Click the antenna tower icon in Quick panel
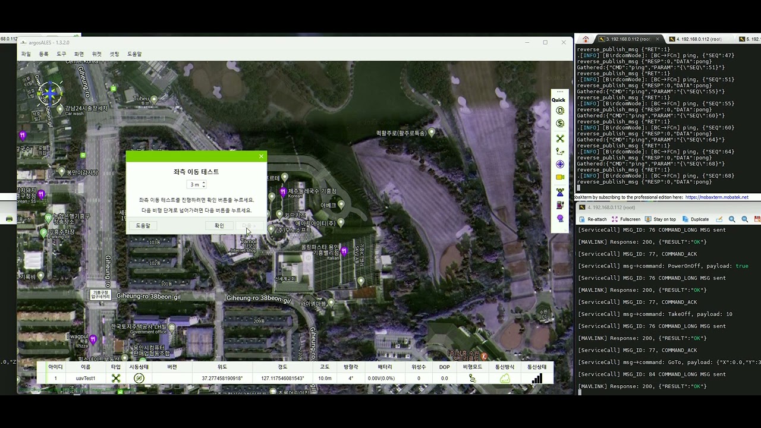This screenshot has height=428, width=761. pyautogui.click(x=559, y=192)
